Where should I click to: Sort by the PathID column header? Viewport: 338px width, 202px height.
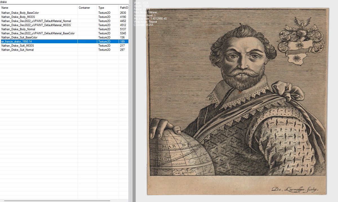pos(124,8)
